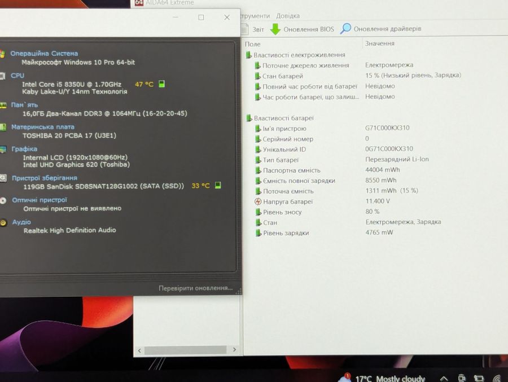Screen dimensions: 508x382
Task: Open the Звіт report toolbar button
Action: [x=252, y=29]
